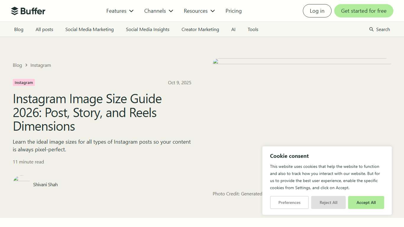The height and width of the screenshot is (227, 404).
Task: Open Search from the blog navigation bar
Action: pos(383,29)
